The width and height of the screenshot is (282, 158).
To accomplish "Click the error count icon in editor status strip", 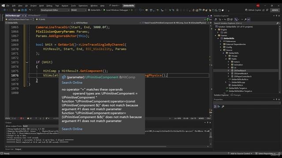I will click(22, 118).
